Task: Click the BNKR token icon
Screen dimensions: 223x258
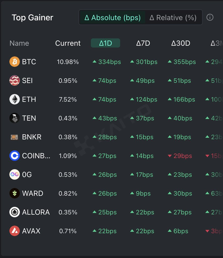Action: (x=14, y=137)
